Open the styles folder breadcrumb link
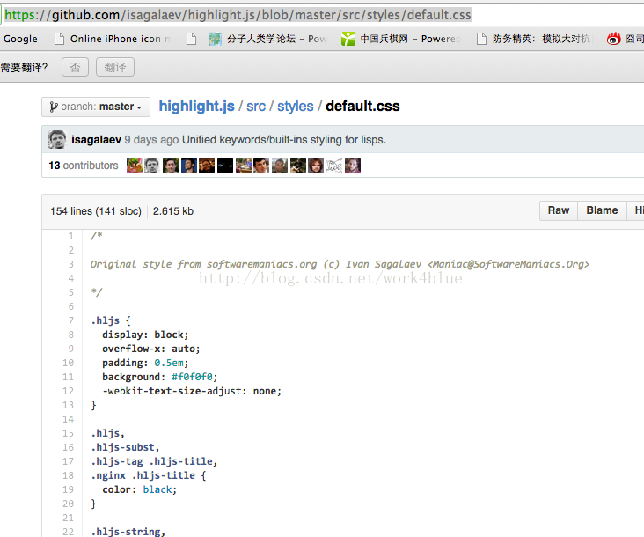This screenshot has height=537, width=644. [x=296, y=106]
